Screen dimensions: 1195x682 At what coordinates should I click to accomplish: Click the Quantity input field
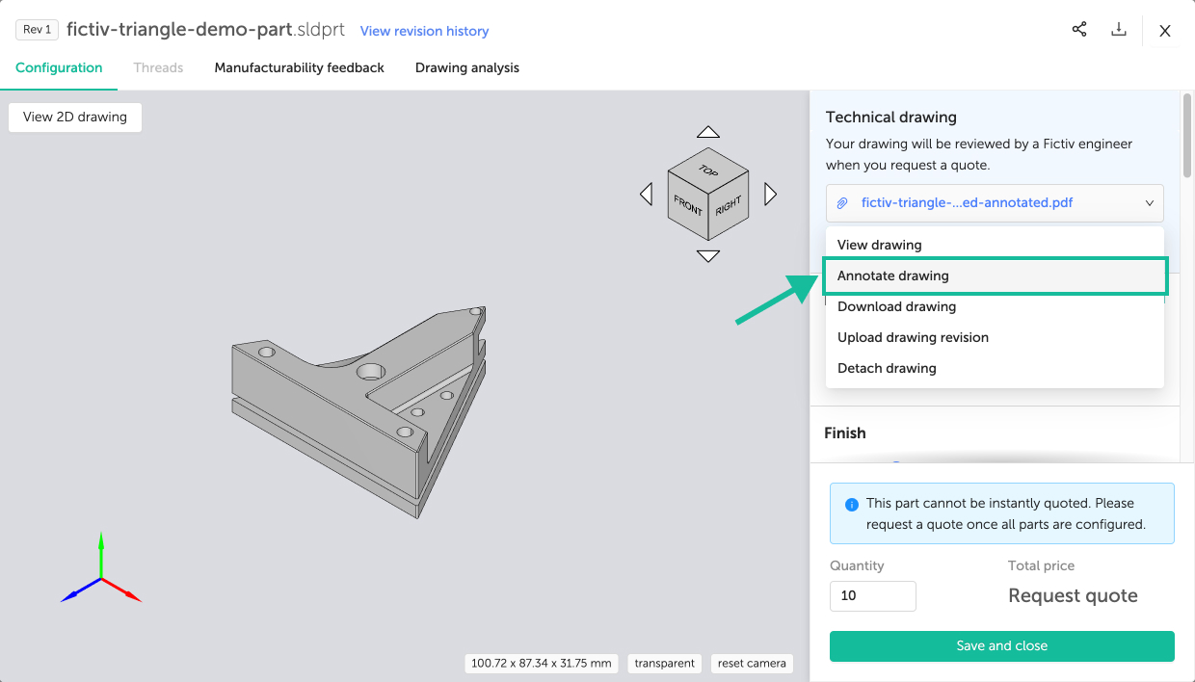[872, 595]
